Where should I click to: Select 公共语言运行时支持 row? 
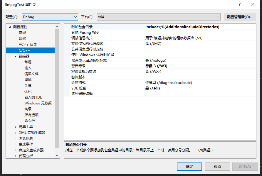160,49
